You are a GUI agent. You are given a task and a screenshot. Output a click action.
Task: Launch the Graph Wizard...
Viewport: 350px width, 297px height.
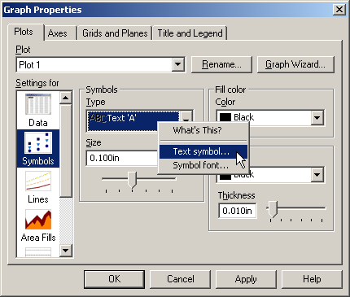pyautogui.click(x=295, y=64)
